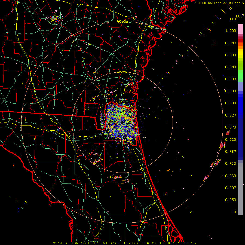
Task: Click the KJAX radar site center
Action: [x=122, y=122]
